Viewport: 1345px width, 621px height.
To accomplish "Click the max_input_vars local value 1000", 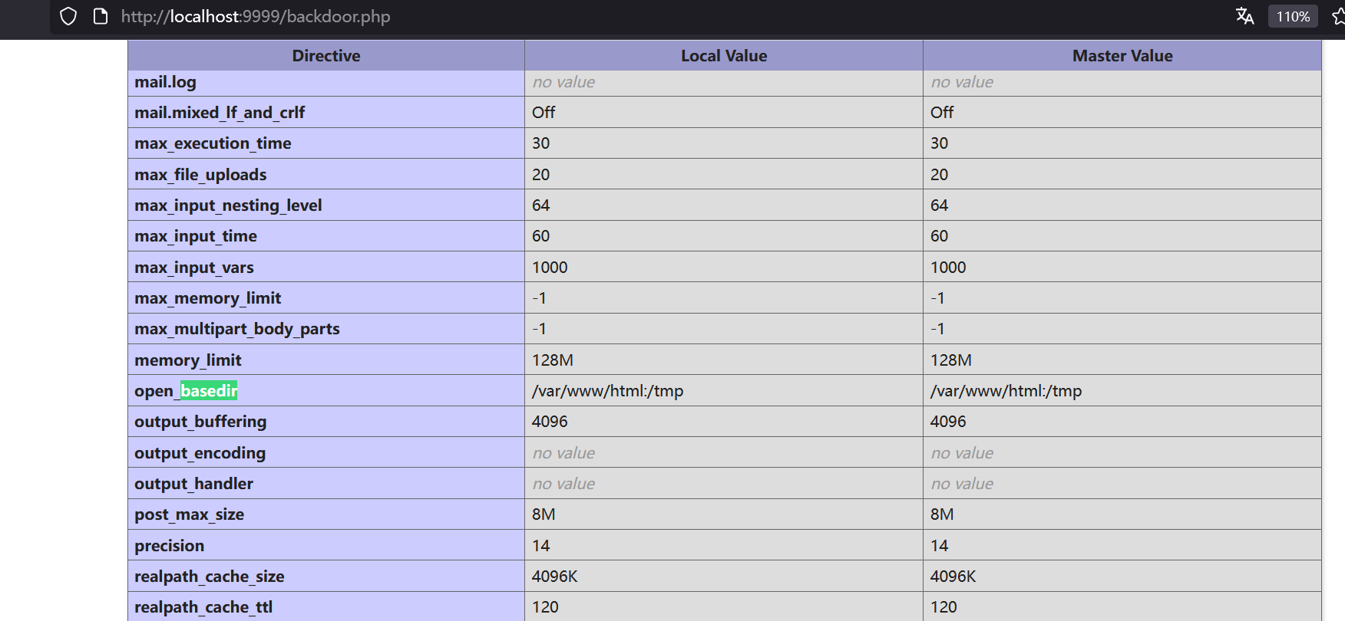I will click(550, 268).
